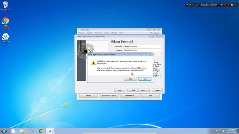Click Auto-Mount Devices in VeraCrypt main window
Image resolution: width=239 pixels, height=134 pixels.
point(109,95)
